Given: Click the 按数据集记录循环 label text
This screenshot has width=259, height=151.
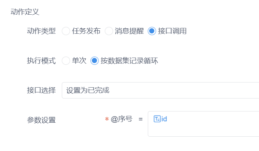Looking at the screenshot, I should point(129,61).
